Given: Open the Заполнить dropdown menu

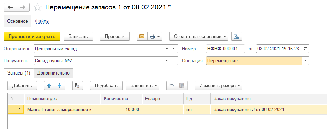Looking at the screenshot, I should point(142,85).
